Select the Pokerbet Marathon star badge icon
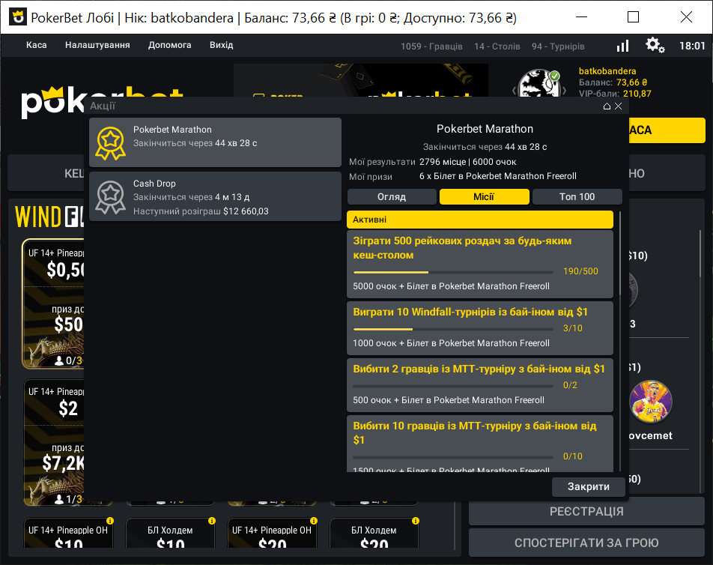713x565 pixels. coord(110,143)
